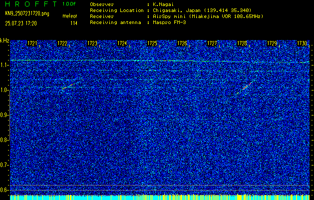Click the 1729 time marker

(x=272, y=43)
